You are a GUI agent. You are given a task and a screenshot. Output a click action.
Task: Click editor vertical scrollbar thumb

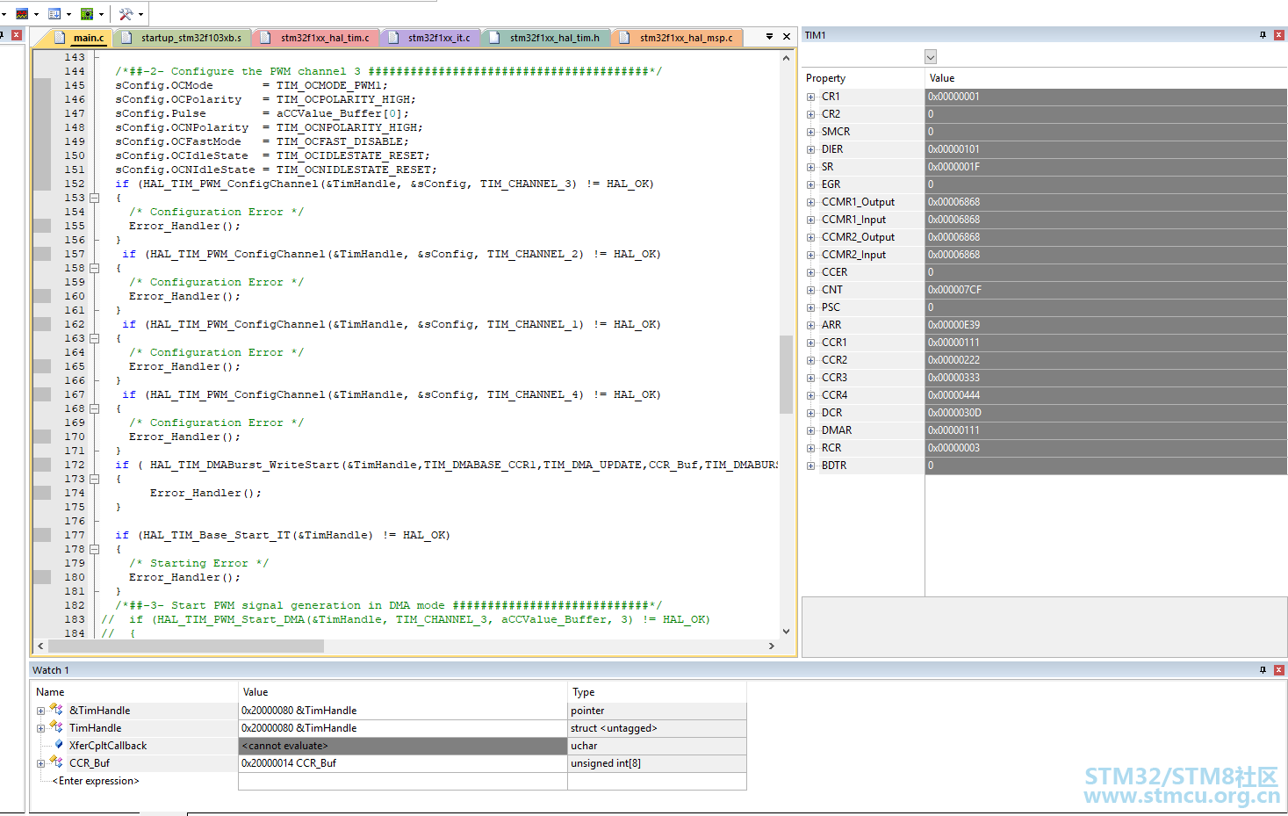pyautogui.click(x=786, y=373)
